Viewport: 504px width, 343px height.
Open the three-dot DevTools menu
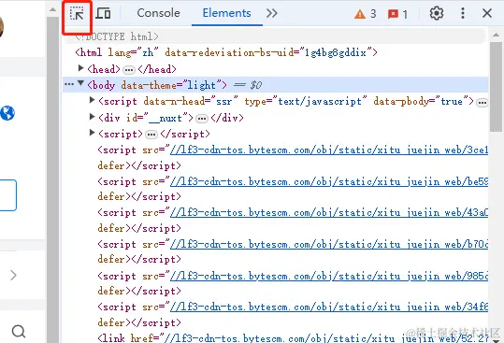tap(463, 13)
